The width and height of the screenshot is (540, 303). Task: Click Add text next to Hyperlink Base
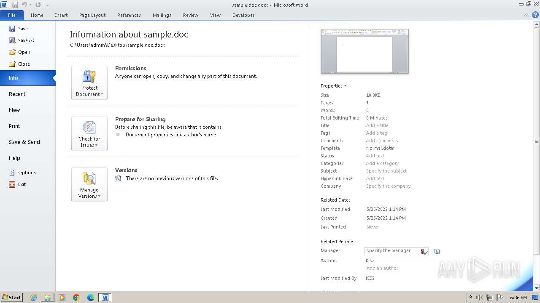click(375, 178)
